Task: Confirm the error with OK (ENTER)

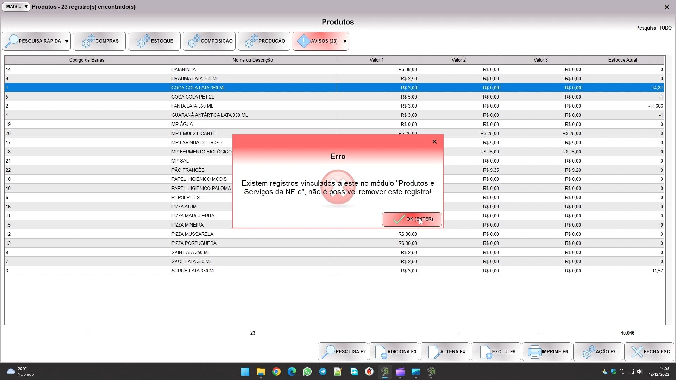Action: (412, 219)
